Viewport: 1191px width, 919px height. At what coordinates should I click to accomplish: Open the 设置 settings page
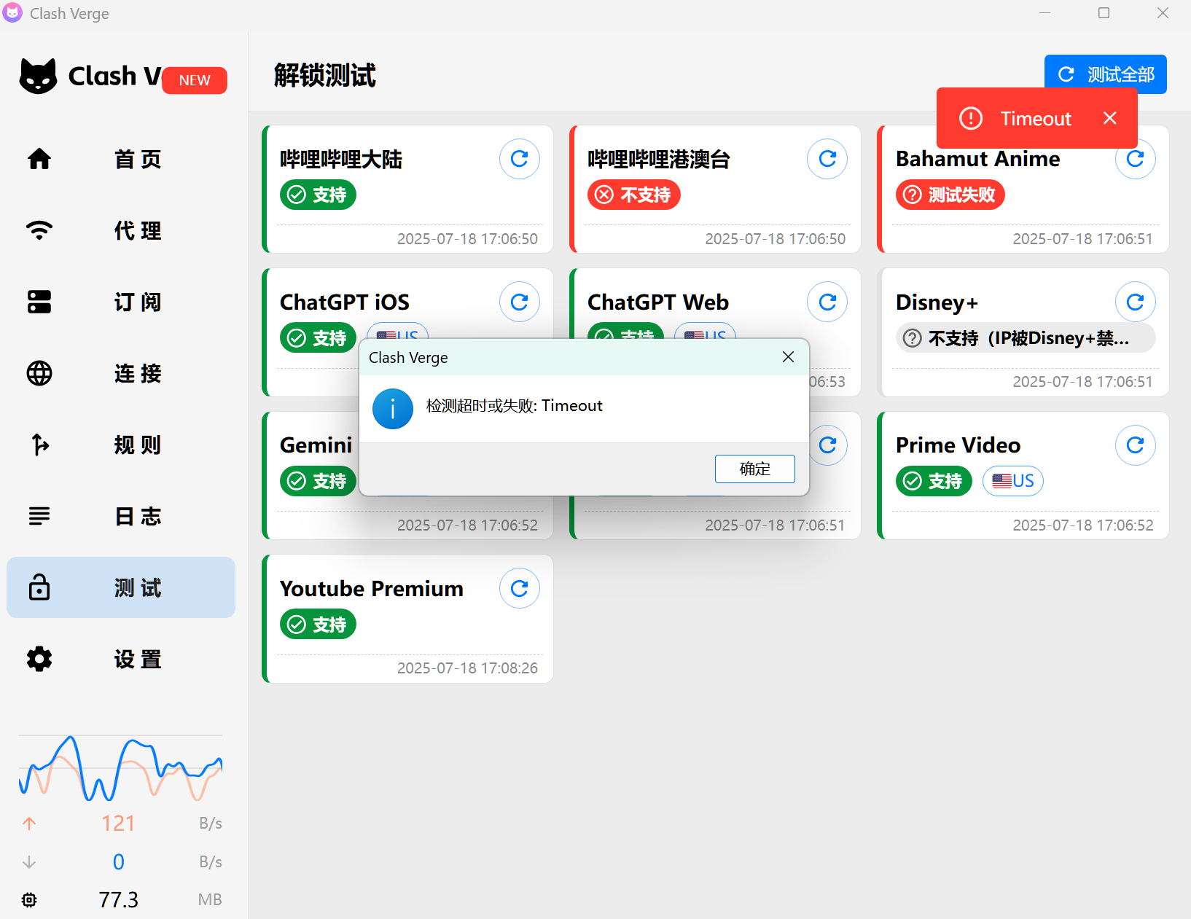(x=120, y=659)
